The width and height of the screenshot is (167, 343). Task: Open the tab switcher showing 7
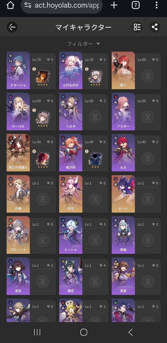click(136, 5)
